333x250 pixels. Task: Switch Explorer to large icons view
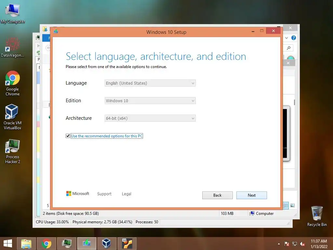292,205
